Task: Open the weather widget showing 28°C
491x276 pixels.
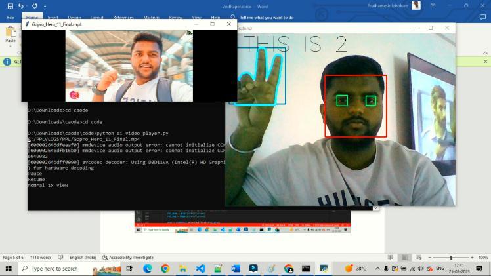Action: click(x=355, y=269)
